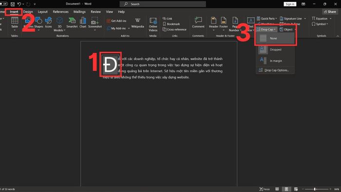
Task: Open Customize Quick Access Toolbar dropdown
Action: [x=35, y=4]
